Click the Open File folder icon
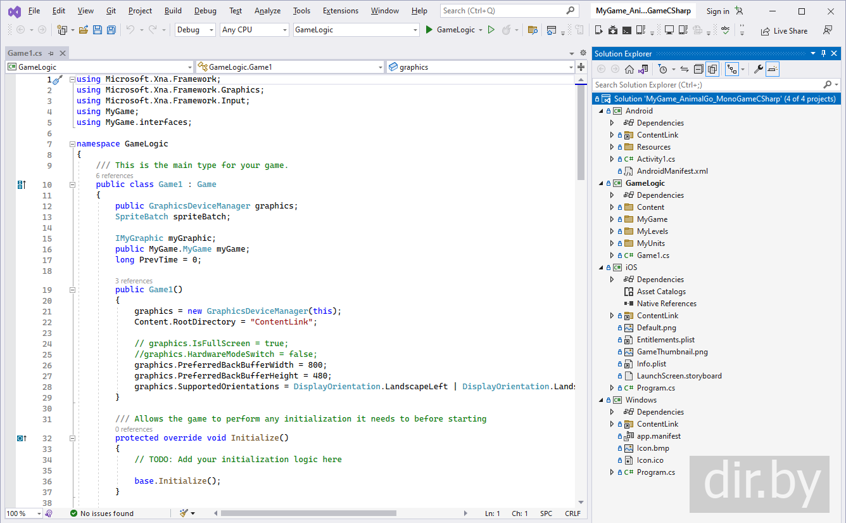 [84, 30]
